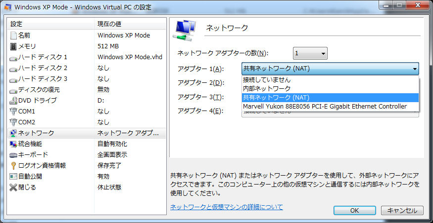Choose 内部ネットワーク option
The width and height of the screenshot is (433, 223).
tap(330, 89)
